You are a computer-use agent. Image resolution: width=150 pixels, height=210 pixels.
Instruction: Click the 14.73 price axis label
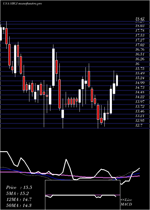tap(140, 88)
